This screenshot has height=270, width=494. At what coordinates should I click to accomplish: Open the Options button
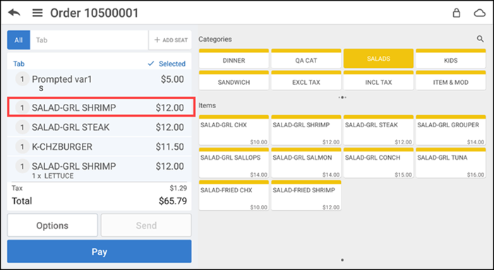pos(52,225)
